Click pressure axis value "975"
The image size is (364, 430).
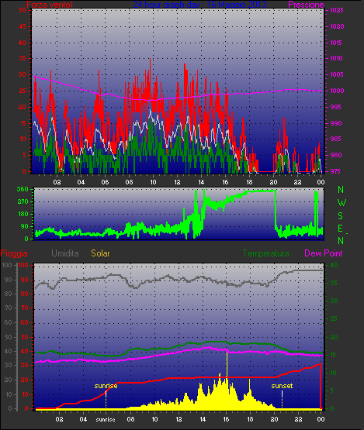tap(336, 171)
